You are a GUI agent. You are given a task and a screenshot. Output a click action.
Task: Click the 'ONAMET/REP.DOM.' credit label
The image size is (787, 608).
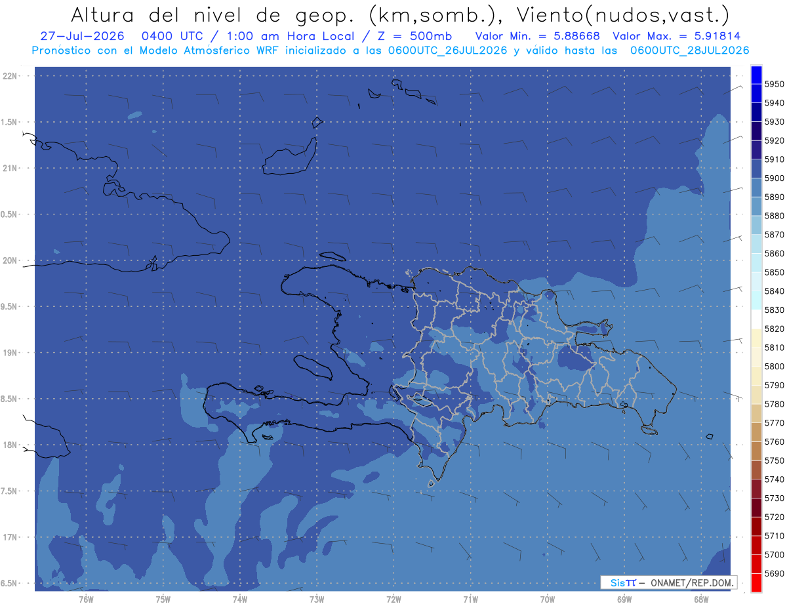693,582
